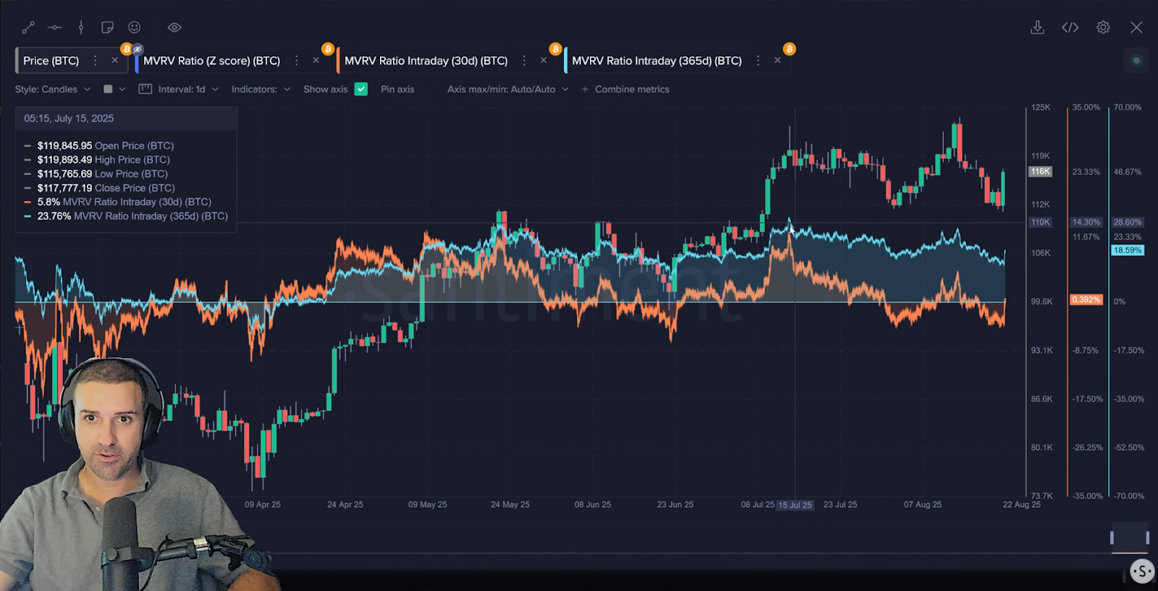Enable the Pin axis checkbox
The height and width of the screenshot is (591, 1158).
[428, 89]
